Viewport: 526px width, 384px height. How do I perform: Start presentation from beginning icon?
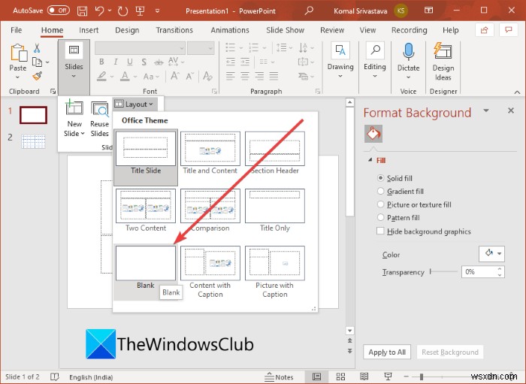pos(141,11)
